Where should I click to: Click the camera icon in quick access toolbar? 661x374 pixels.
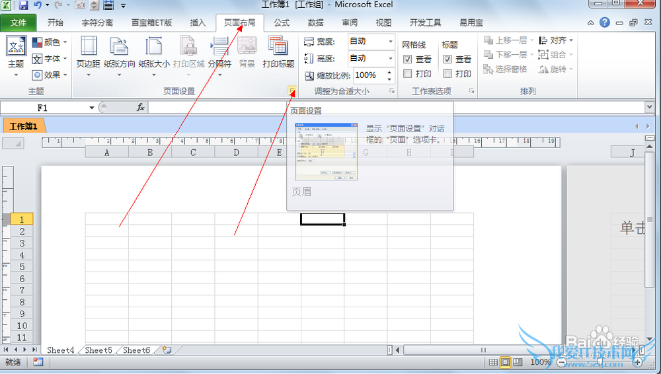pos(80,5)
